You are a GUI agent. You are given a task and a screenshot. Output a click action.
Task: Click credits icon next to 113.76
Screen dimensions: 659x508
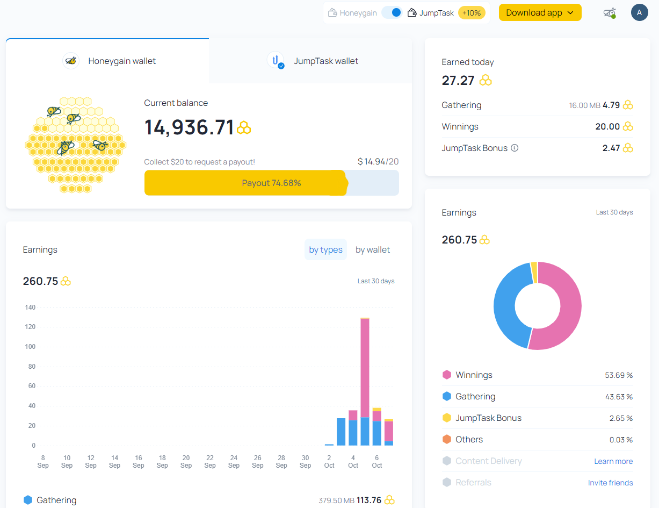pyautogui.click(x=389, y=500)
